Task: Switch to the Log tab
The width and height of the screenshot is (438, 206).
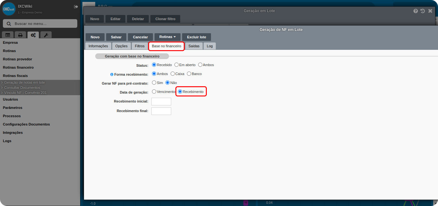Action: 210,46
